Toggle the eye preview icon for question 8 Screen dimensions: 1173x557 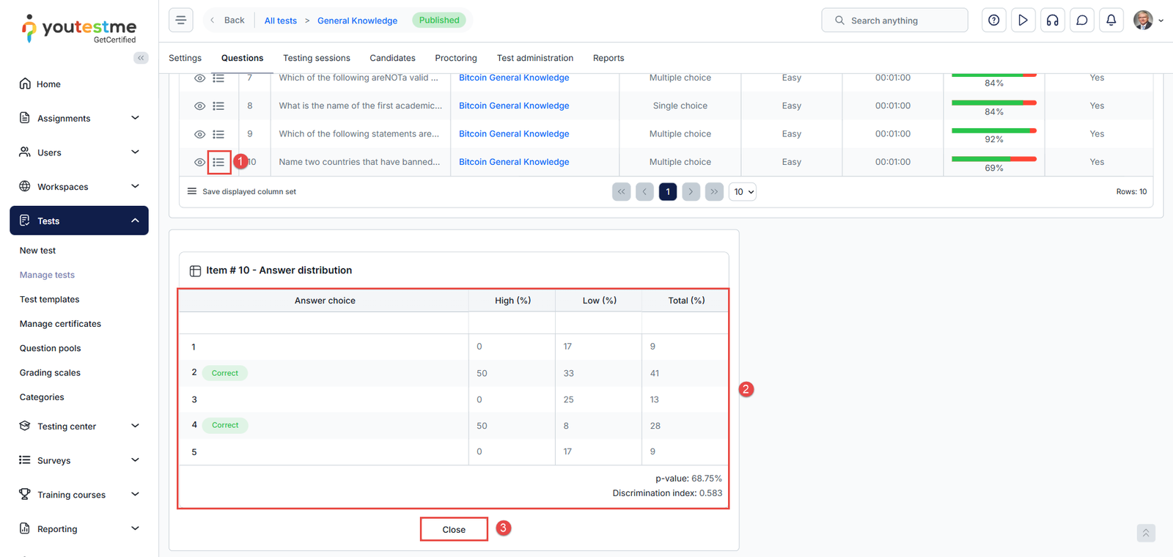coord(199,106)
